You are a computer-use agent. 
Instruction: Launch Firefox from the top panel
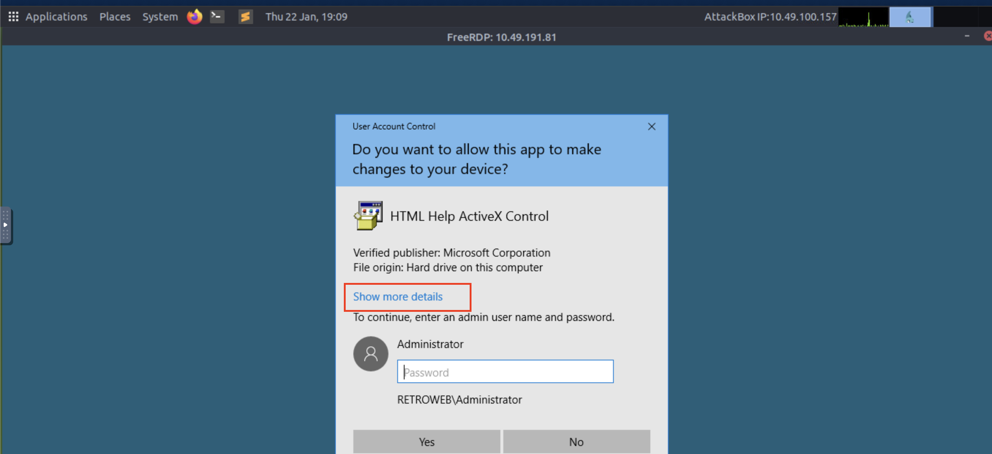tap(195, 16)
